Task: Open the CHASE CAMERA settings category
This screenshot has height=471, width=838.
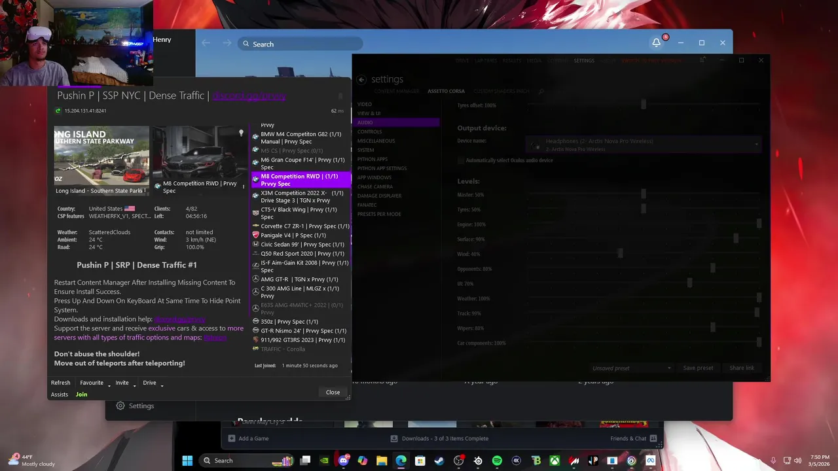Action: 375,186
